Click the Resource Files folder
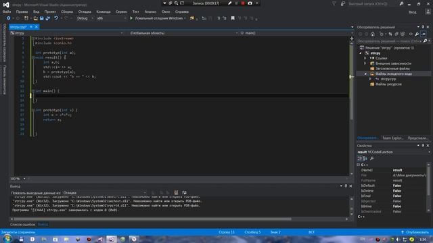The height and width of the screenshot is (243, 433). pyautogui.click(x=386, y=84)
